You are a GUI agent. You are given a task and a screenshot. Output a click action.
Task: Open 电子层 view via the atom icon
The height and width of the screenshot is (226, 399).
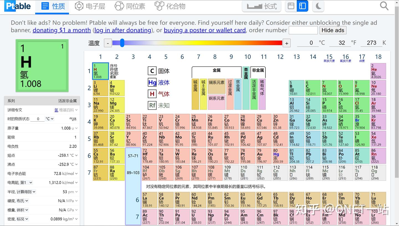pyautogui.click(x=90, y=6)
